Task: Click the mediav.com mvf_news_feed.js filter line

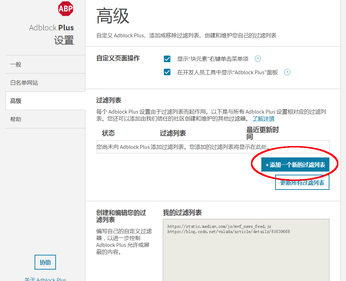Action: coord(219,226)
